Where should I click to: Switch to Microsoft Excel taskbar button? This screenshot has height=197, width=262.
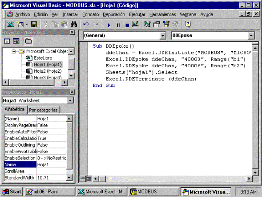(102, 192)
